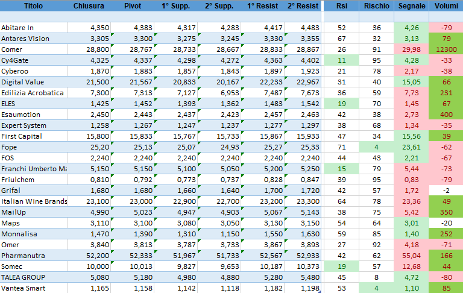The width and height of the screenshot is (463, 293).
Task: Select the Rsi column header
Action: coord(342,6)
